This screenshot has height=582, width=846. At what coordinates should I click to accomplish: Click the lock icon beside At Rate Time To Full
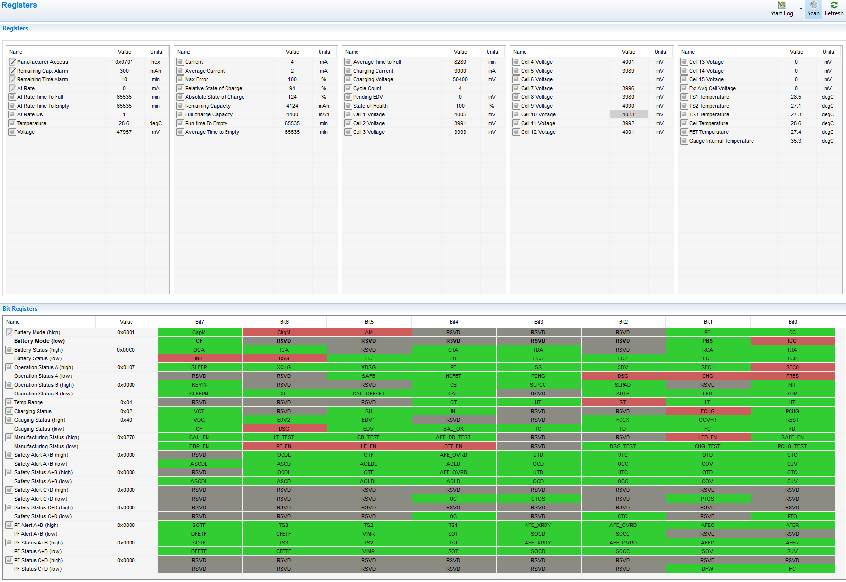13,97
